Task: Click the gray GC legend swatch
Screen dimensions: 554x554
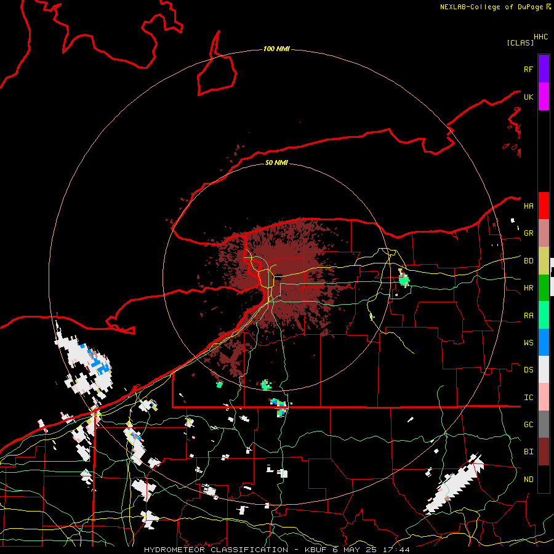Action: [x=544, y=424]
